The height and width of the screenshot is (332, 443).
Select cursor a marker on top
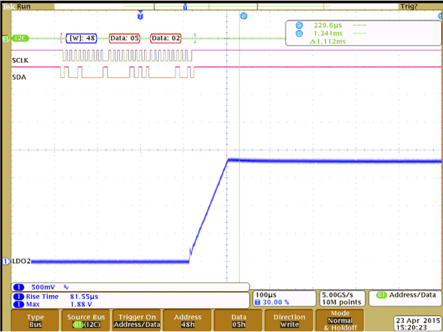pos(243,16)
